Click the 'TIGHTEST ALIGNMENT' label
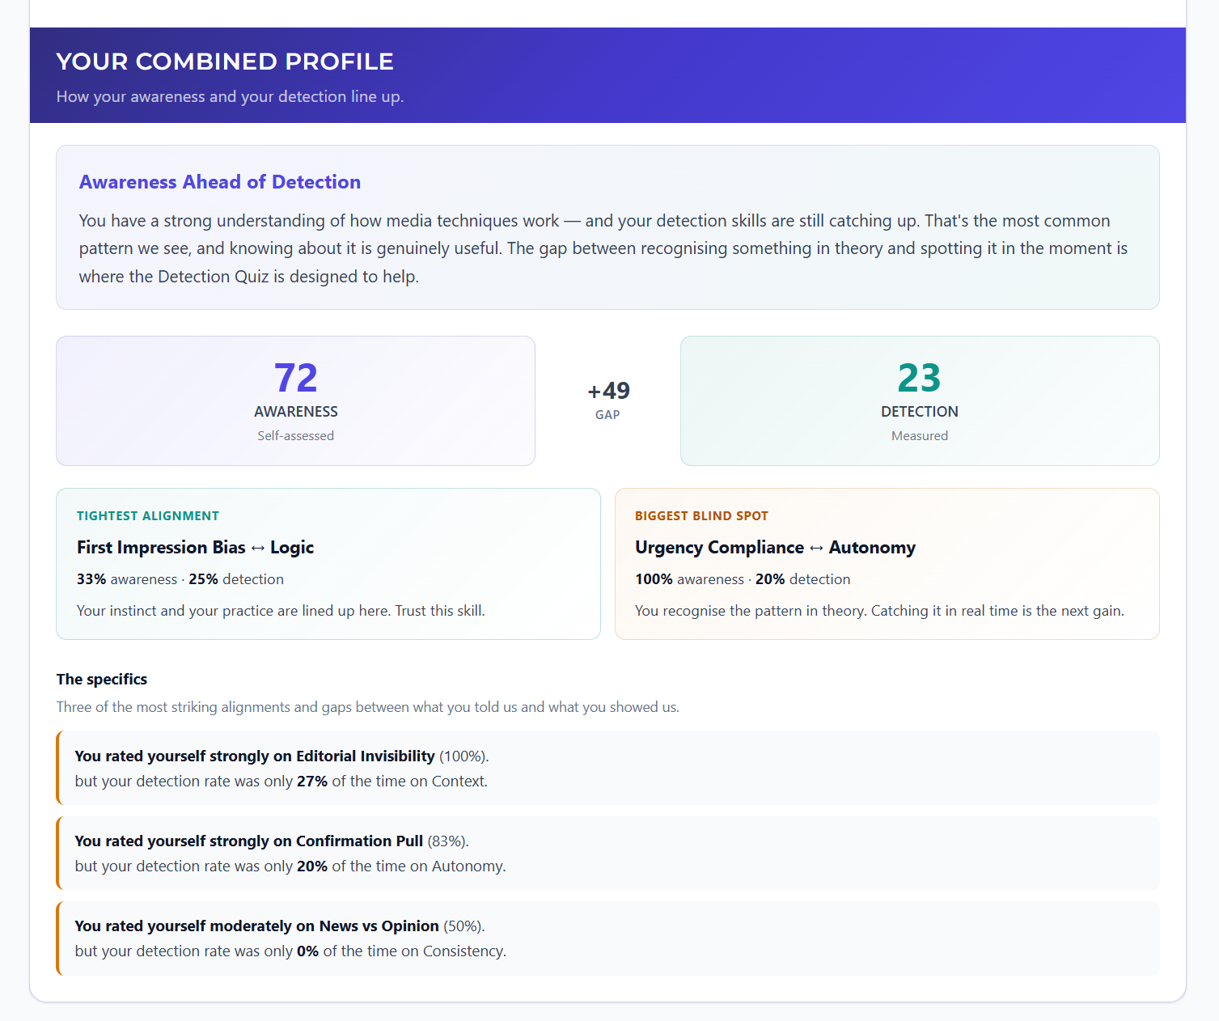 147,516
